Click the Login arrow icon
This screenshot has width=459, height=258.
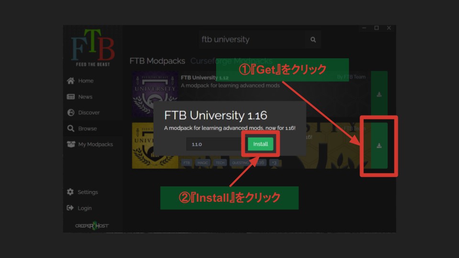(x=71, y=208)
